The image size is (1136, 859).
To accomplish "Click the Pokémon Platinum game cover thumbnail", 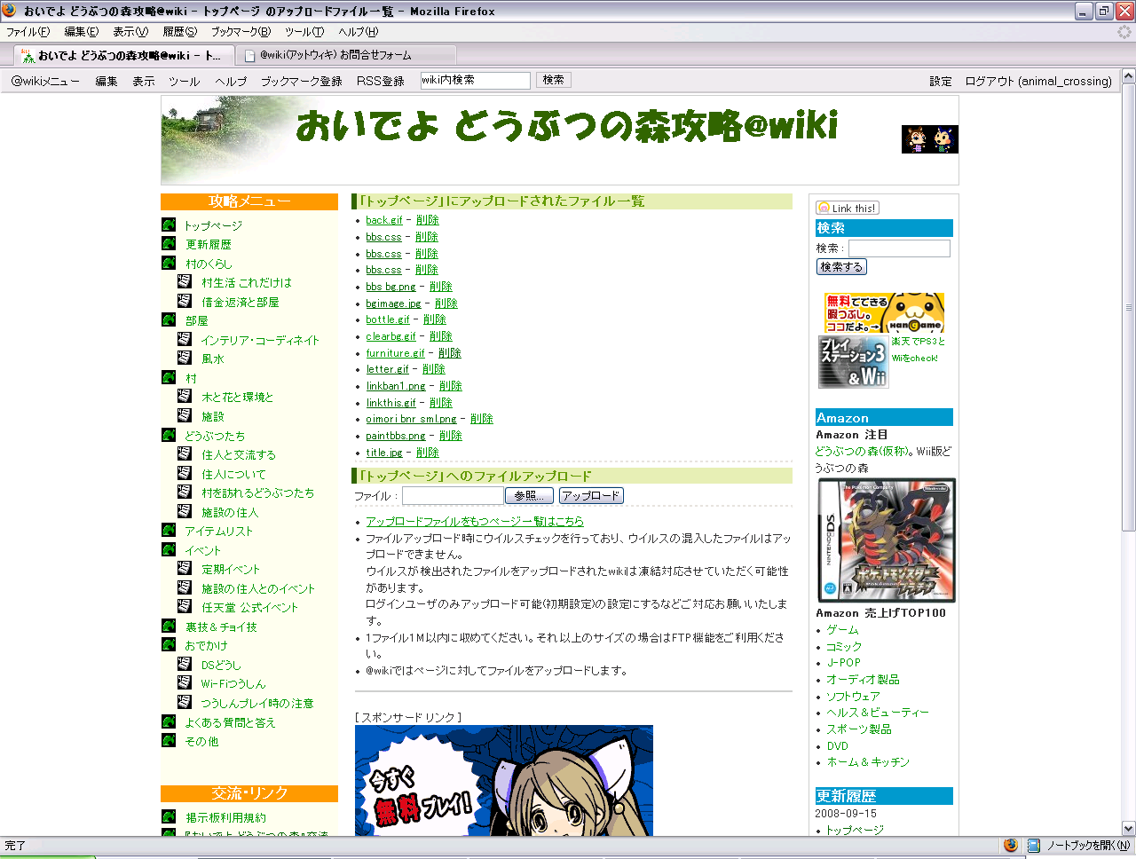I will point(886,540).
